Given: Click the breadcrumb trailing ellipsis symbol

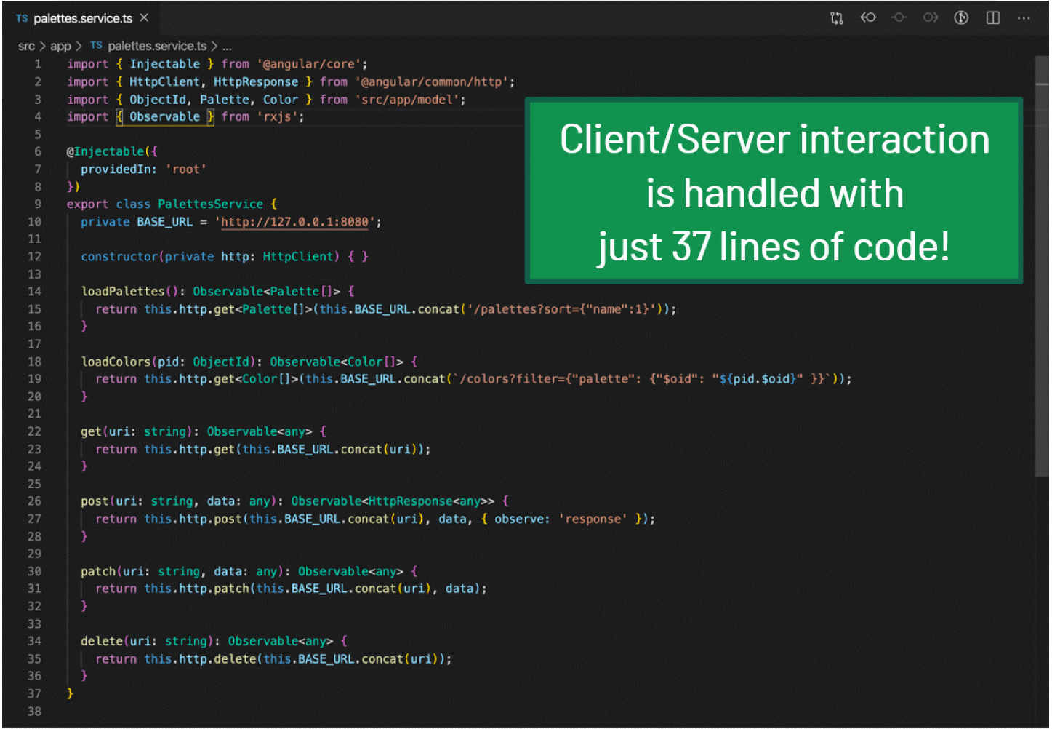Looking at the screenshot, I should tap(227, 47).
